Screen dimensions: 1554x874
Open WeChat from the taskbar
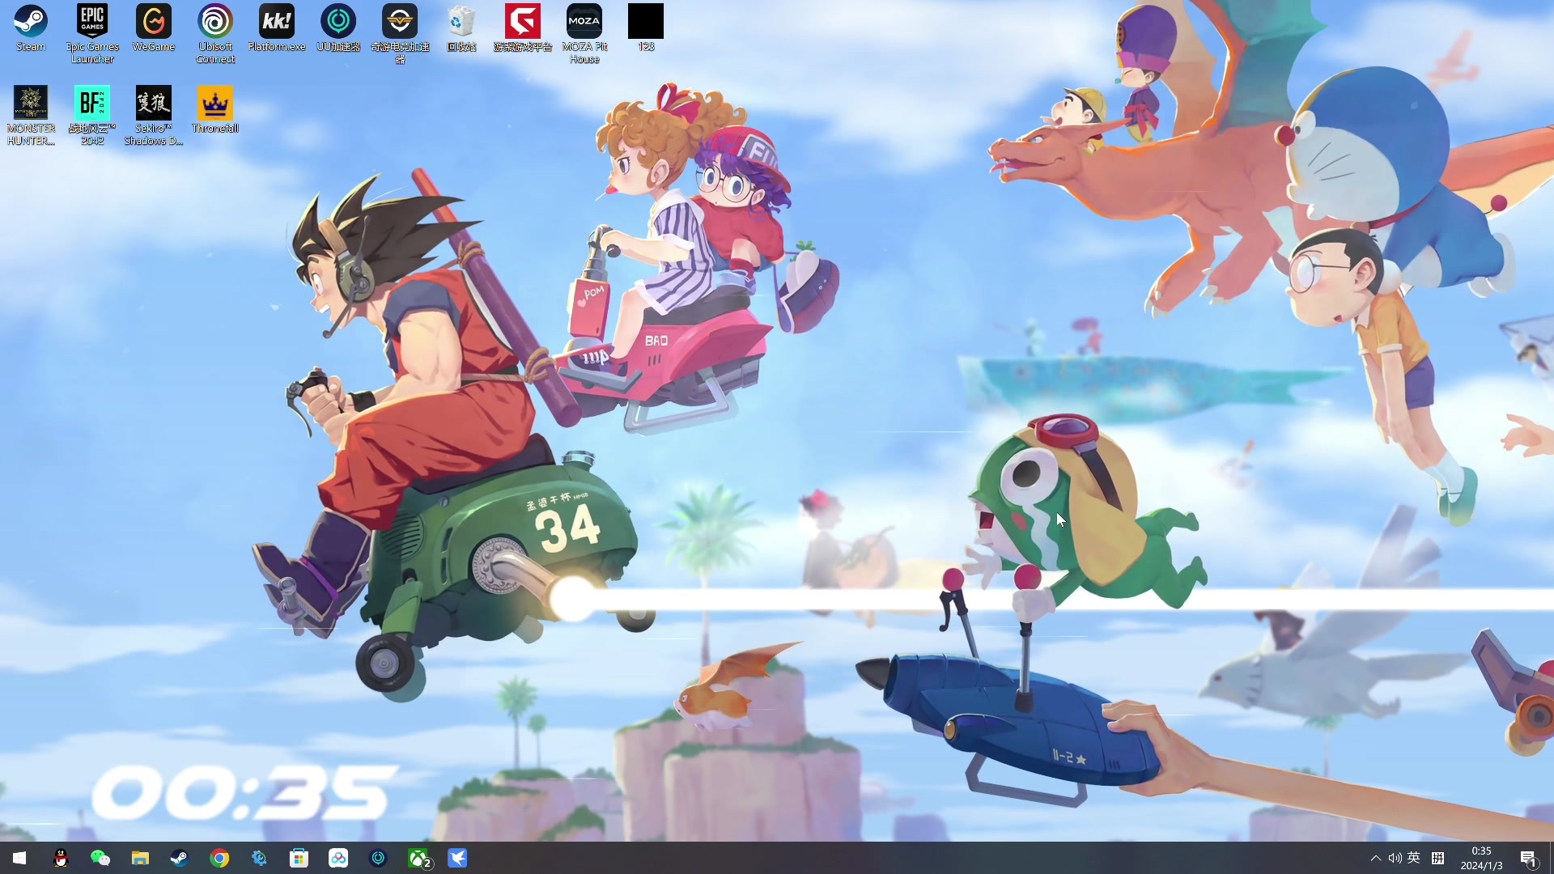[100, 858]
